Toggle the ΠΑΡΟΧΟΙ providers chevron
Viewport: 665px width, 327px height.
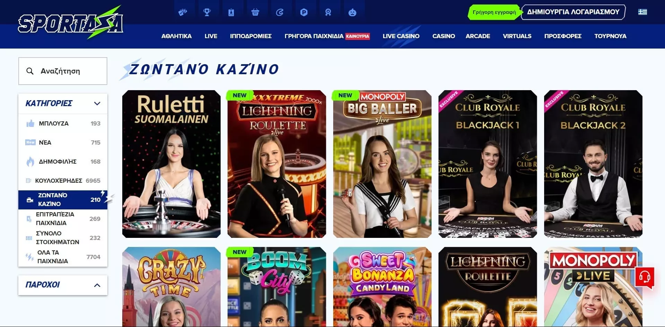click(97, 285)
